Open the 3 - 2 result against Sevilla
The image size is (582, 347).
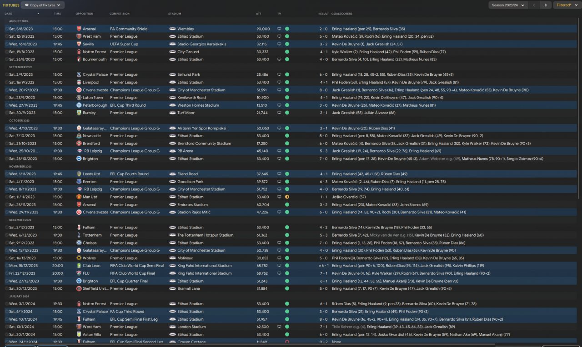[x=324, y=44]
